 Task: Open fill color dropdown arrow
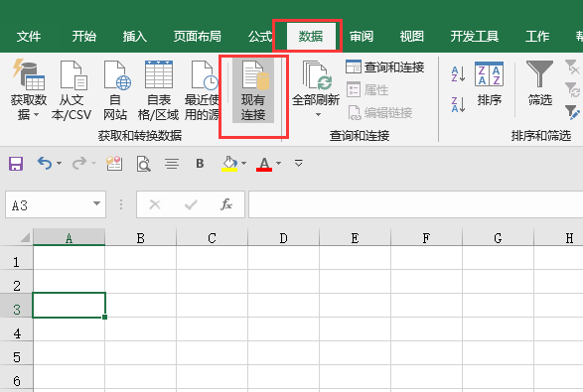[243, 163]
